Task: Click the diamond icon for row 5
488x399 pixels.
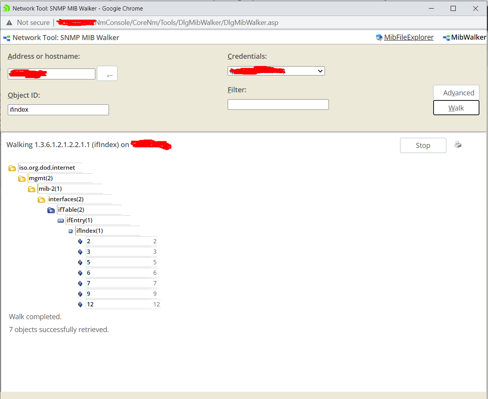Action: tap(80, 263)
